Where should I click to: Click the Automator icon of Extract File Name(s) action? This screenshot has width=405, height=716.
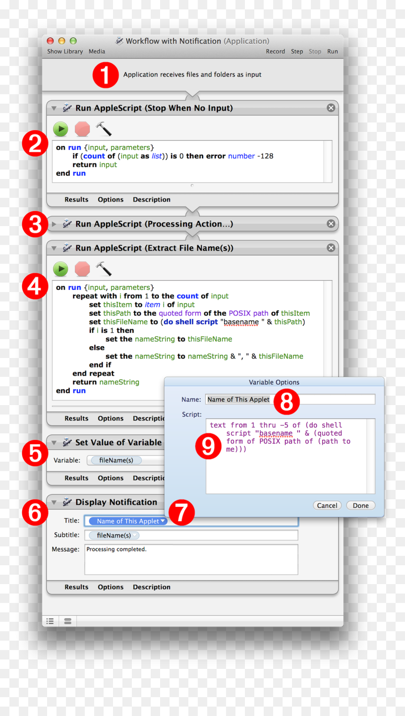pyautogui.click(x=67, y=248)
